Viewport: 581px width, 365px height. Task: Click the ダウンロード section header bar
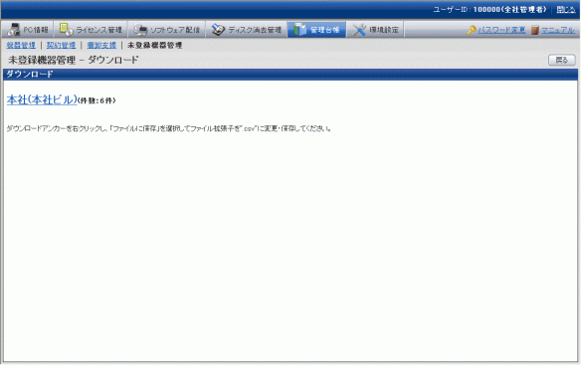[x=290, y=75]
